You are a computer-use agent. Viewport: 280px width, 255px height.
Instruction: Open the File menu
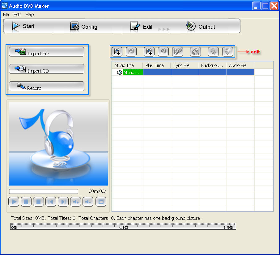coord(6,15)
